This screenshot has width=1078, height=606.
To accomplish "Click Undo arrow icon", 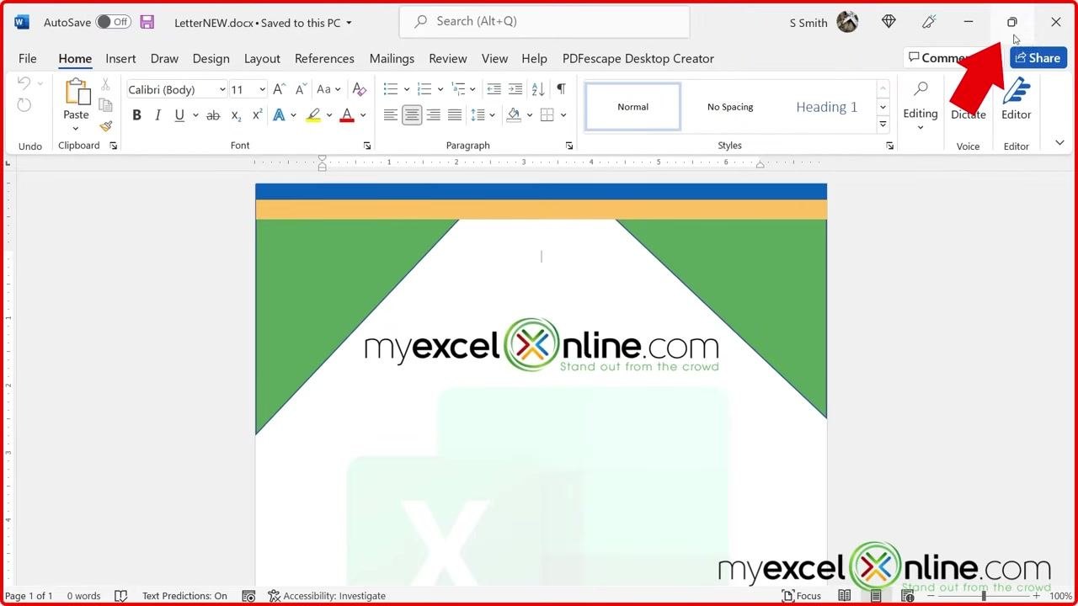I will (x=24, y=83).
